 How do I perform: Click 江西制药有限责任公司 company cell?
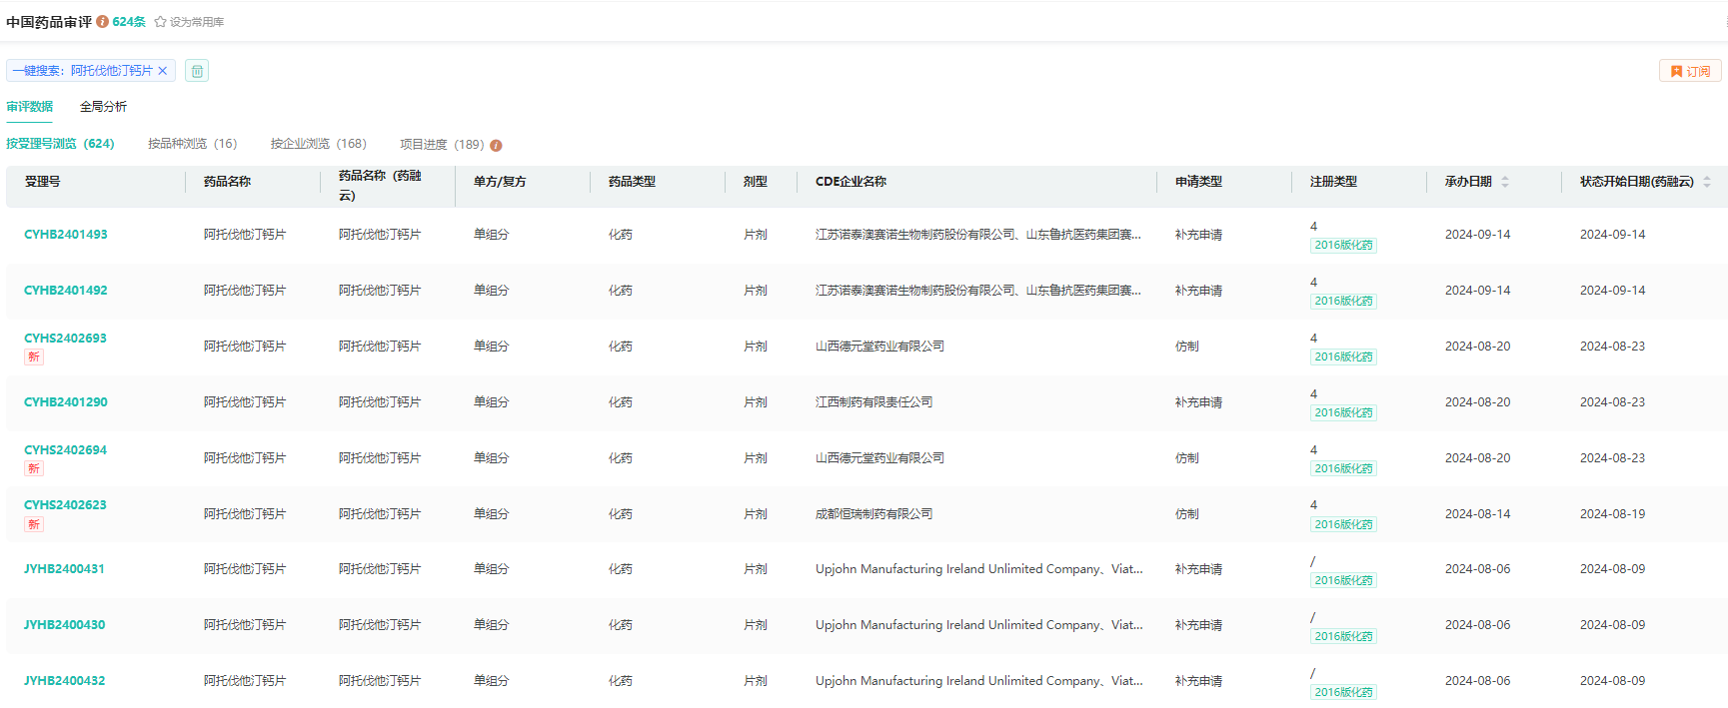873,402
